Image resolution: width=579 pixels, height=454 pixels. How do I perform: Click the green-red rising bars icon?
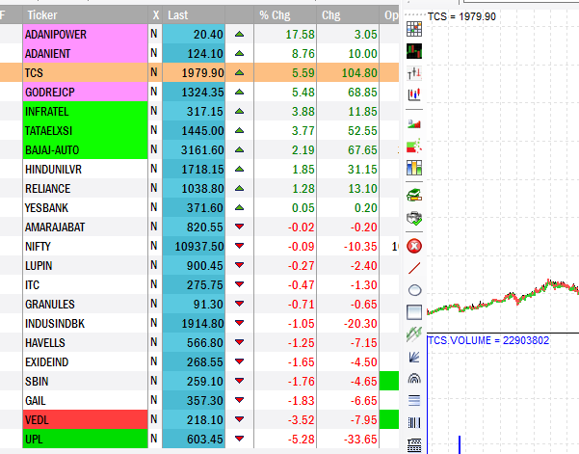414,123
